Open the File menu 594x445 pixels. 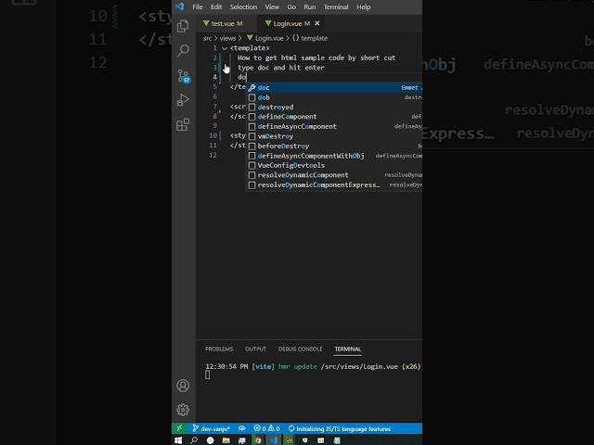pyautogui.click(x=198, y=6)
